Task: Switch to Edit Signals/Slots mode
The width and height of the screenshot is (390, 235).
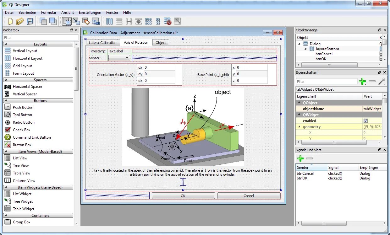Action: pyautogui.click(x=76, y=21)
